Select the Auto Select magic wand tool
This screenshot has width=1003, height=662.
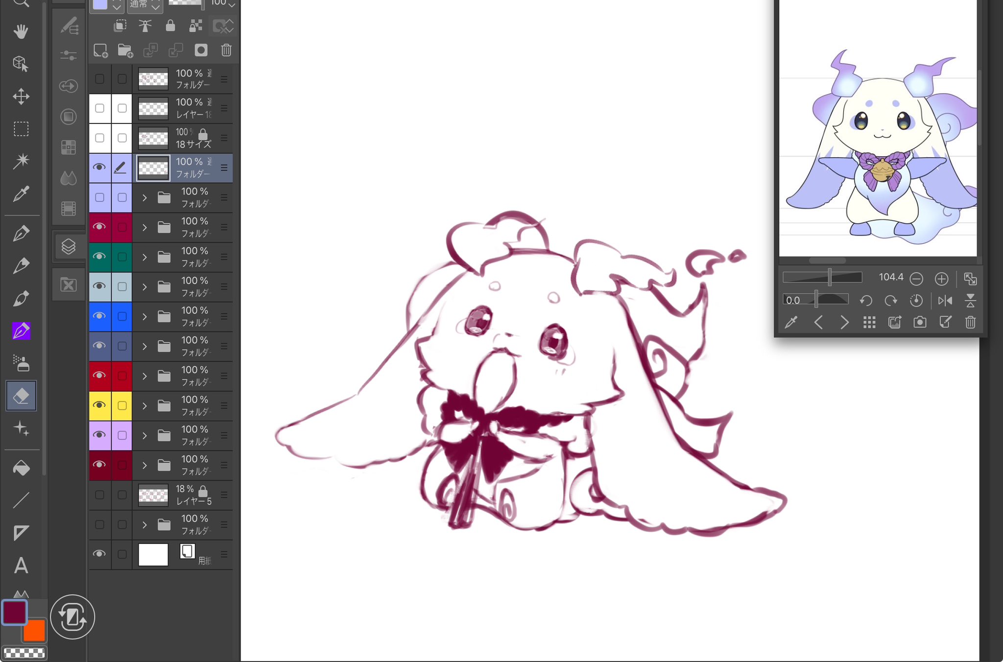(x=21, y=161)
